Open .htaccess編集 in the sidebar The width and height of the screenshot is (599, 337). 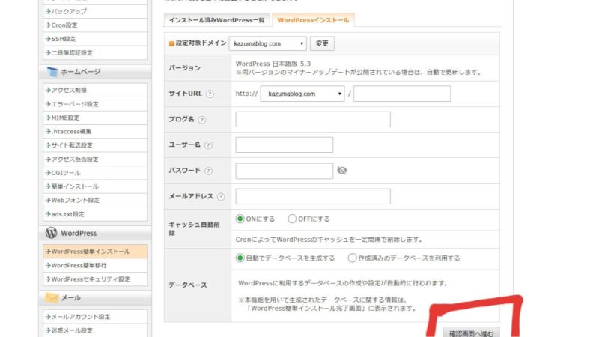pos(95,132)
